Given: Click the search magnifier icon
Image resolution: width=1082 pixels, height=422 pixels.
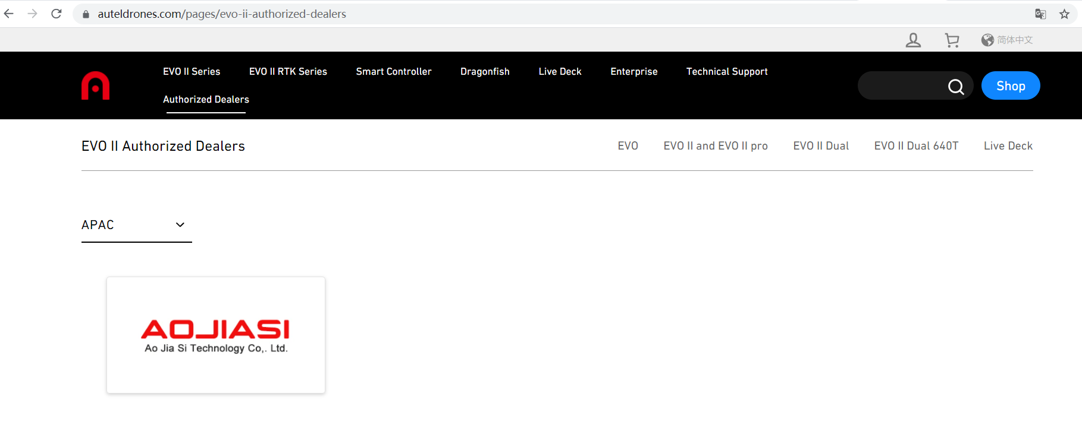Looking at the screenshot, I should coord(956,87).
